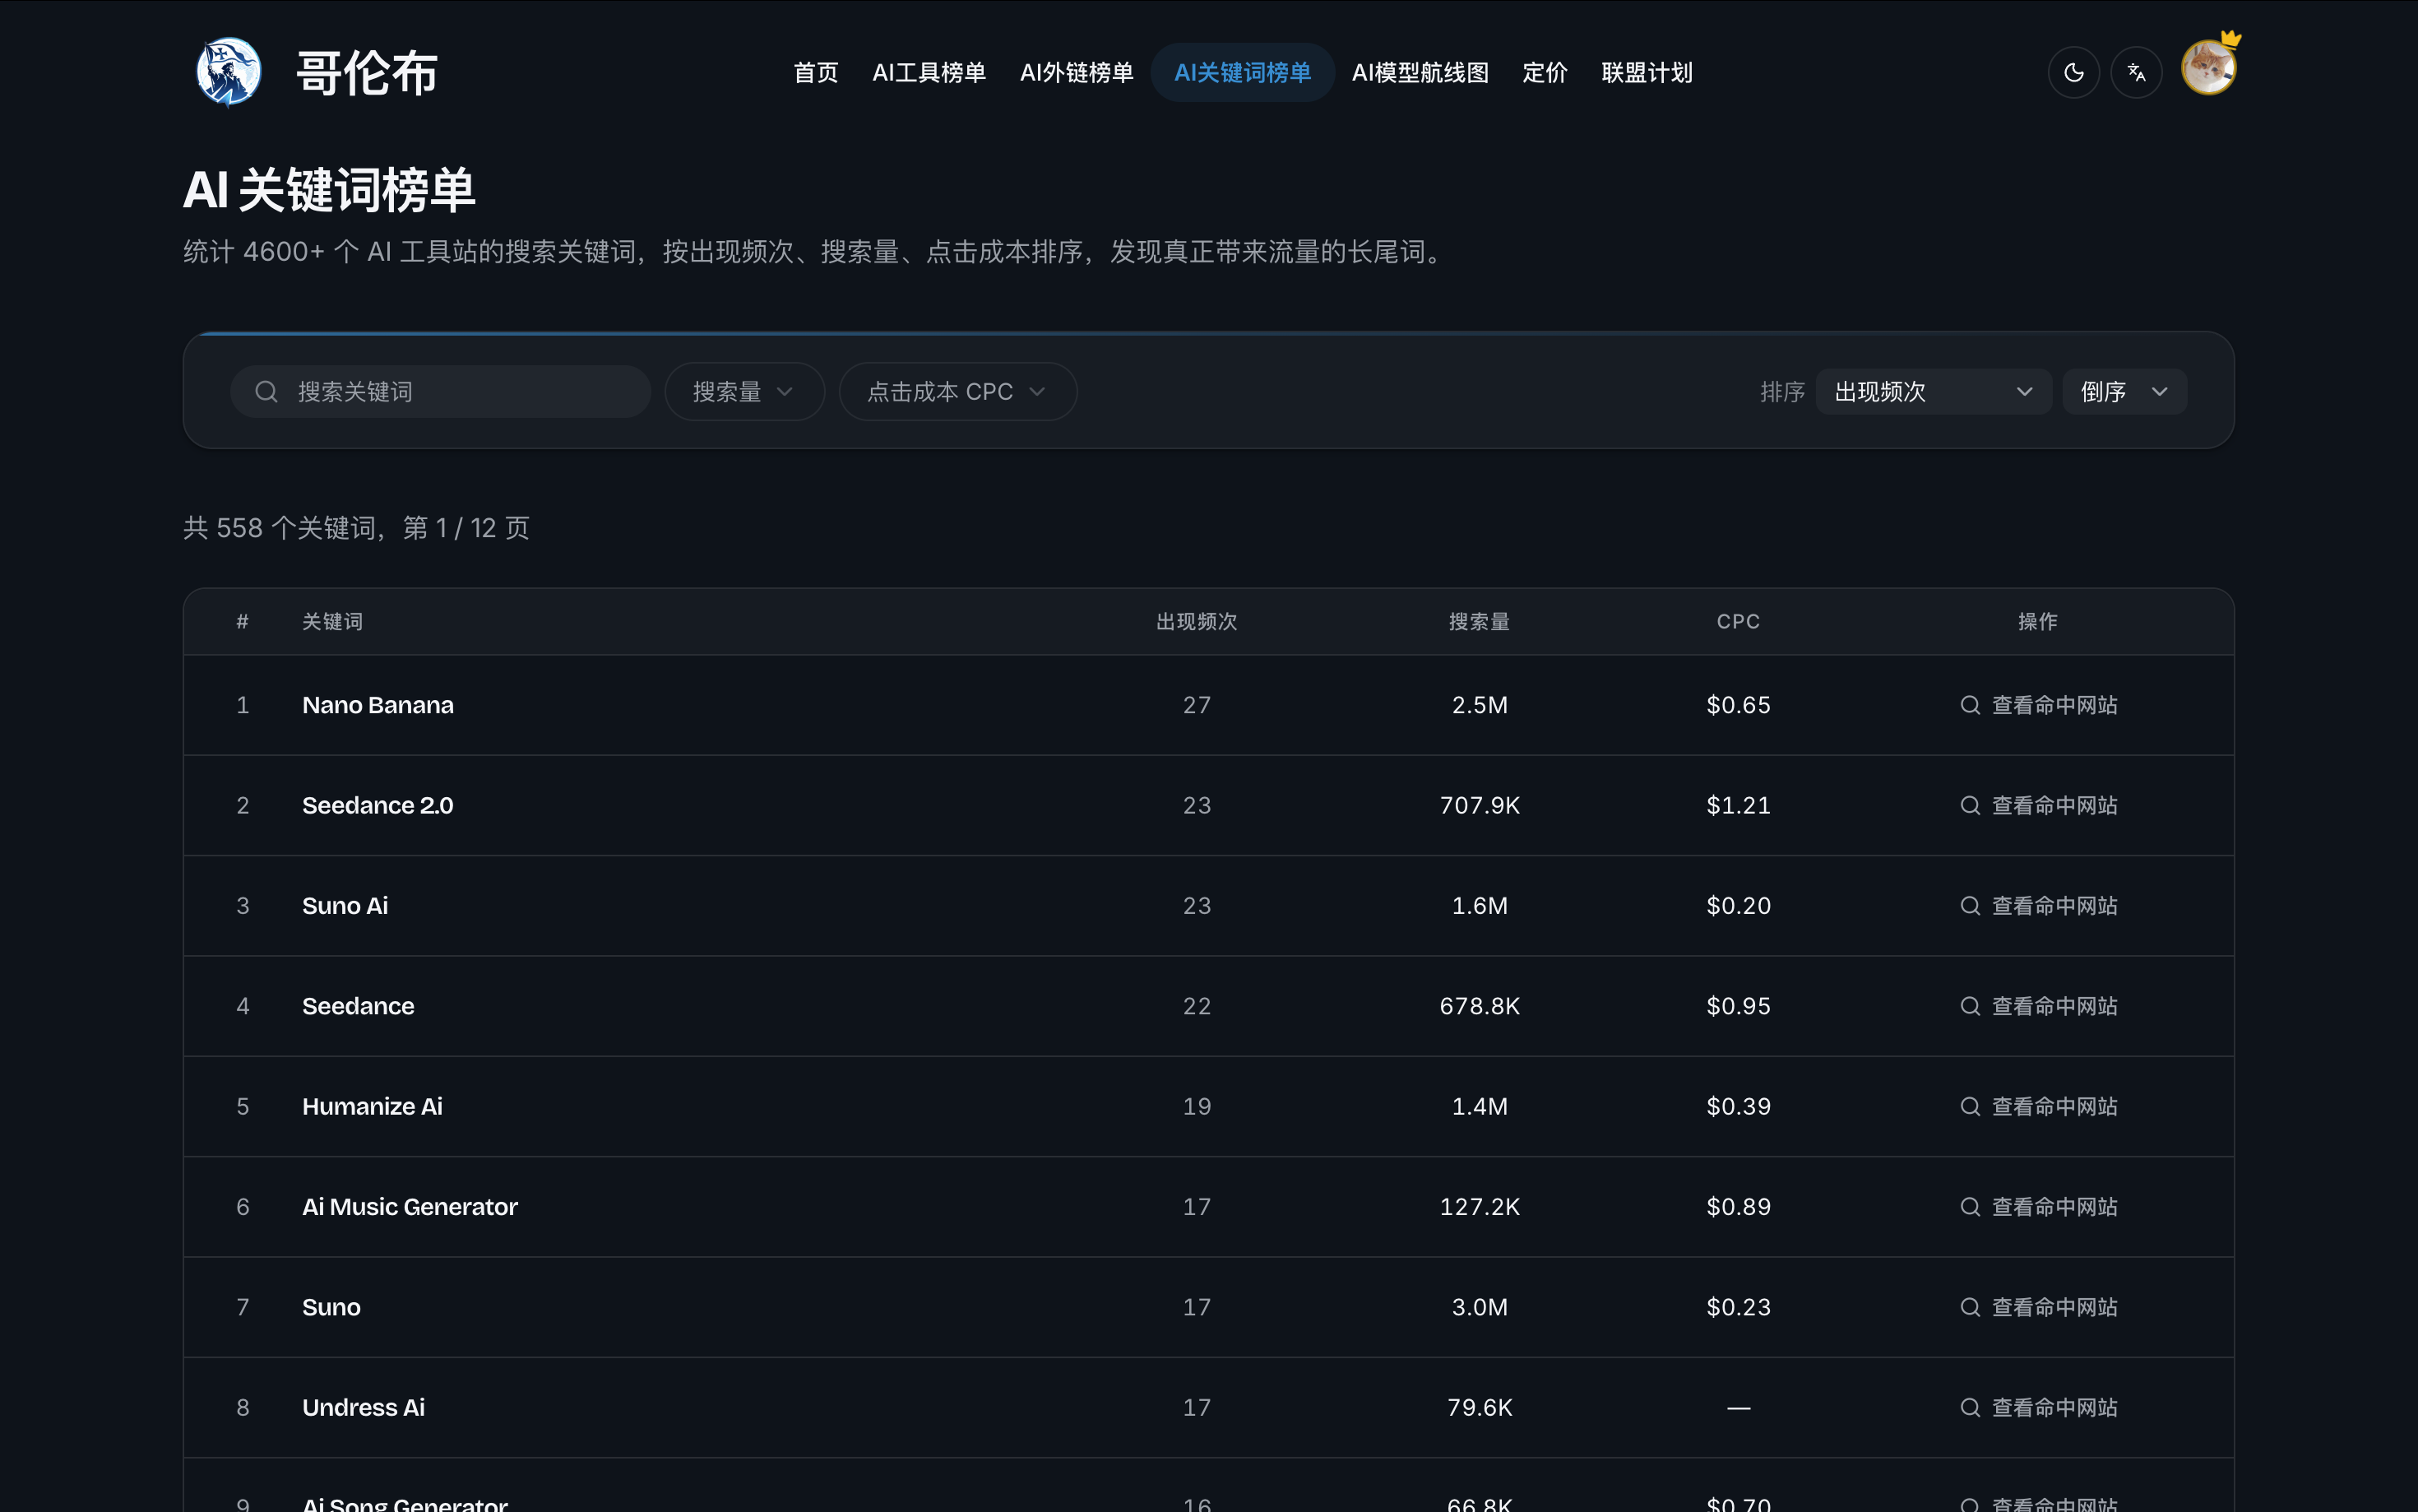Screen dimensions: 2418x1512
Task: Click the 哥伦布 captain logo icon
Action: pos(229,72)
